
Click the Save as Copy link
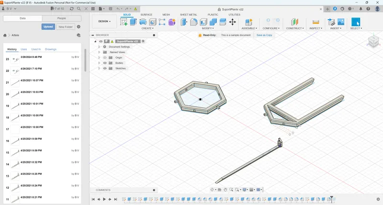pyautogui.click(x=264, y=35)
